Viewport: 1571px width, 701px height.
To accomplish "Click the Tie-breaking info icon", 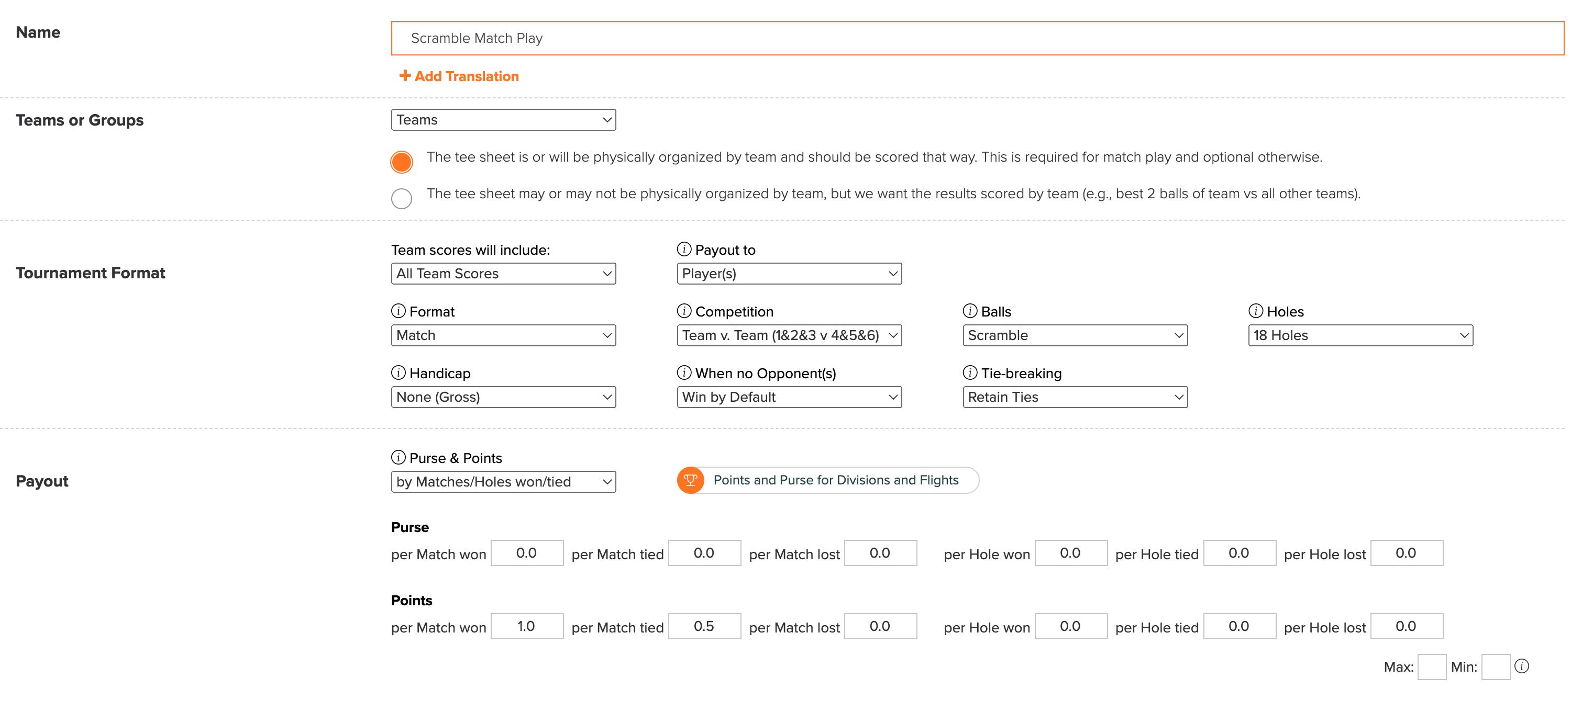I will click(970, 372).
